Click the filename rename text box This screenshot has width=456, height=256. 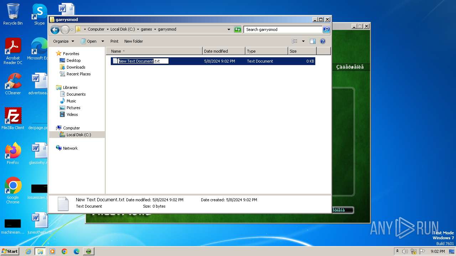(x=143, y=61)
